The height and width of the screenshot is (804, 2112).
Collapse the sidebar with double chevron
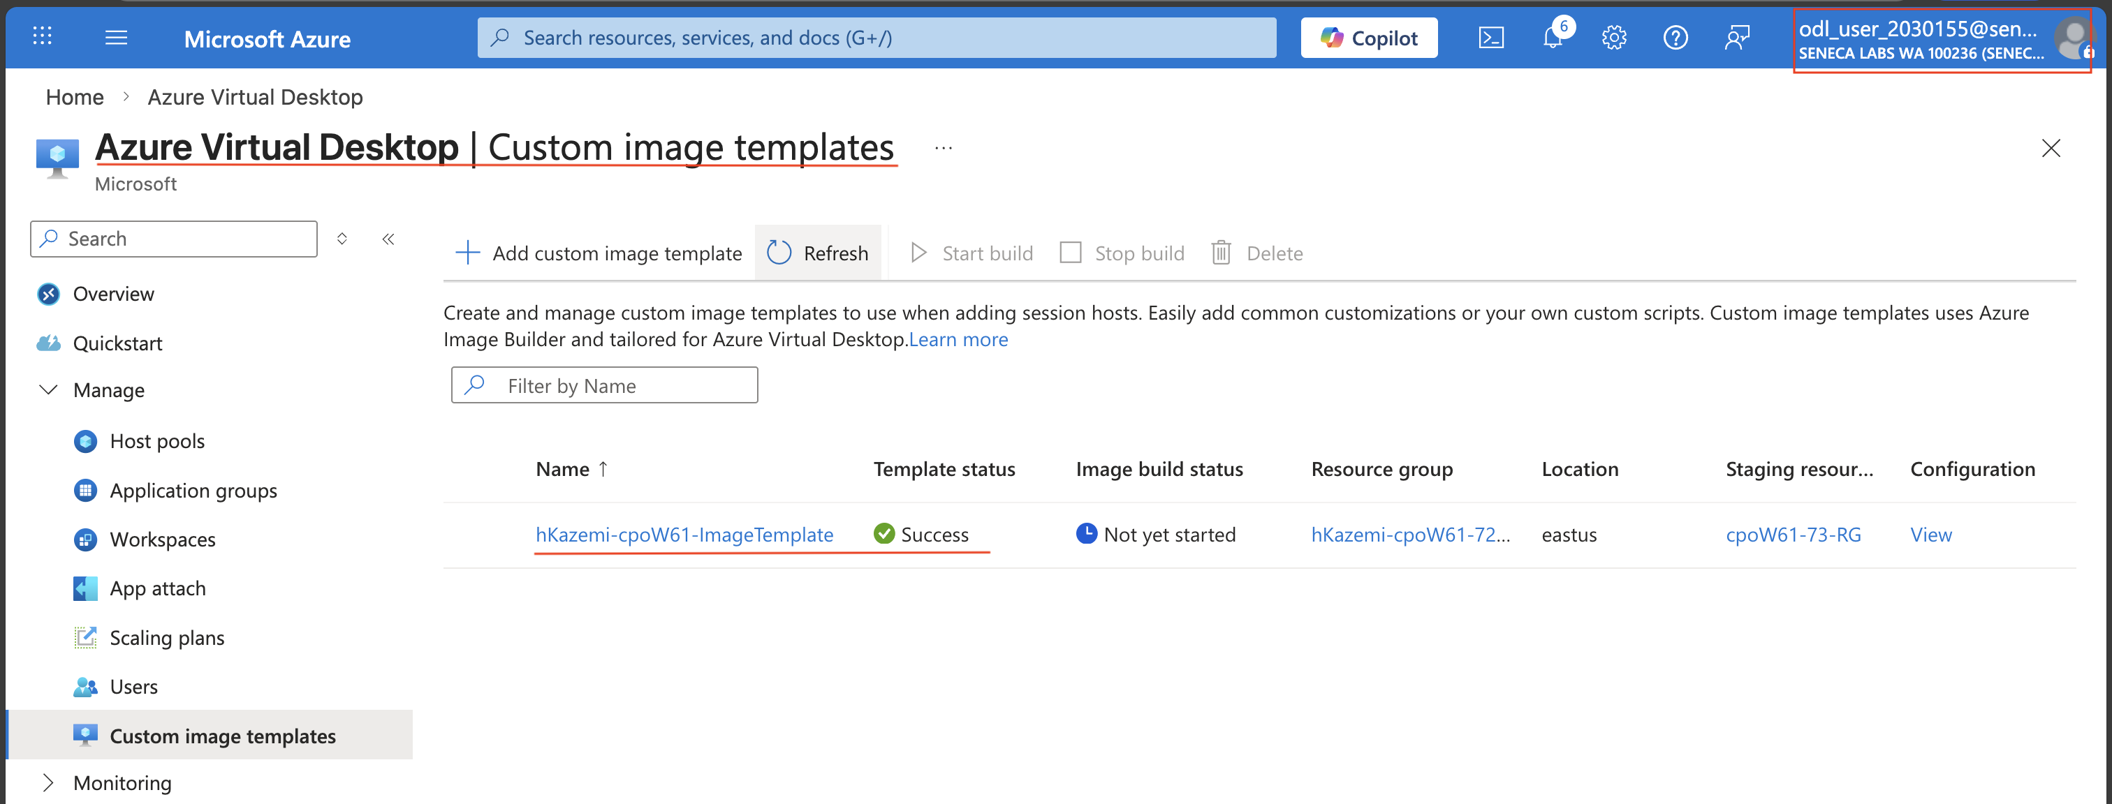[x=388, y=239]
